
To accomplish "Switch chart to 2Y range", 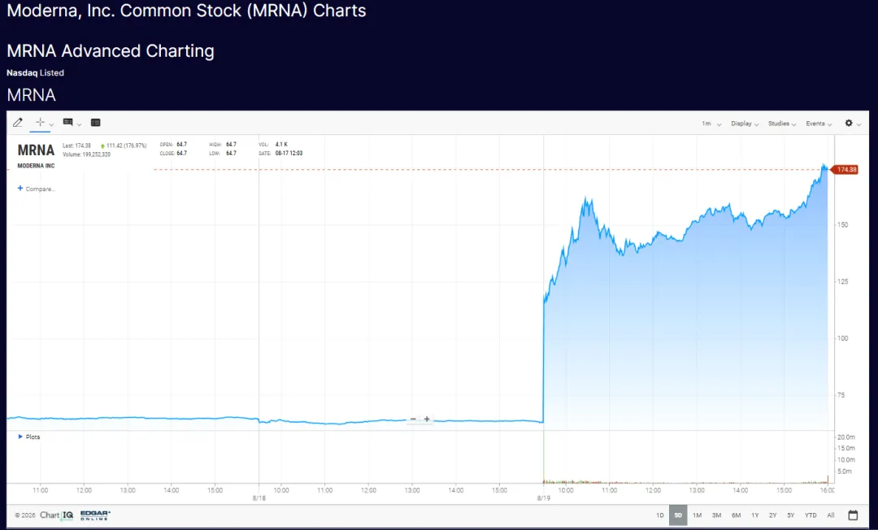I will (773, 515).
